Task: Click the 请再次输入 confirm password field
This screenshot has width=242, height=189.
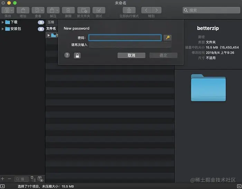Action: pyautogui.click(x=130, y=45)
